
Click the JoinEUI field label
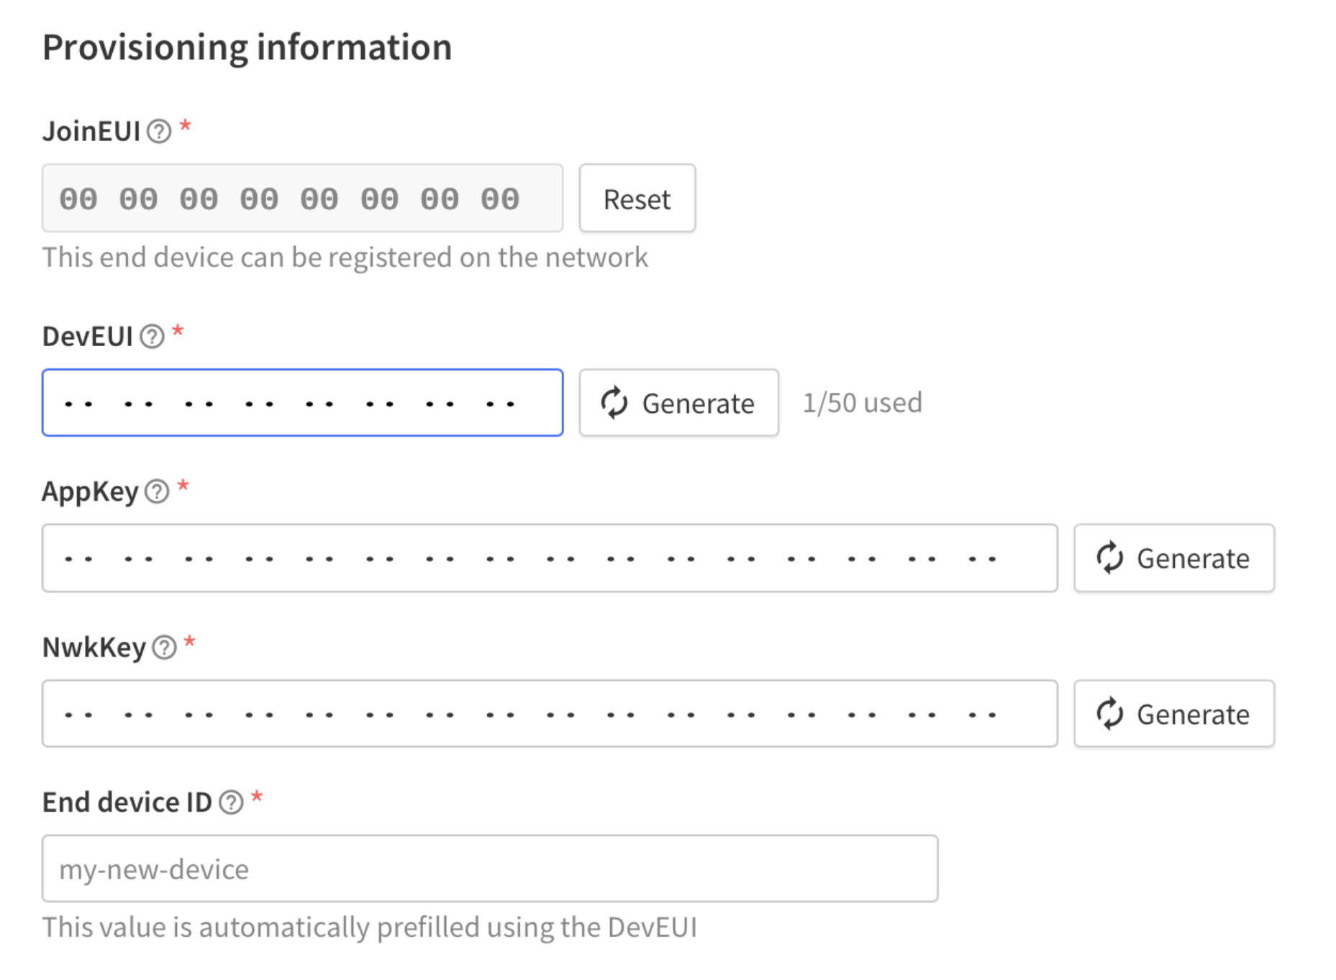(91, 132)
